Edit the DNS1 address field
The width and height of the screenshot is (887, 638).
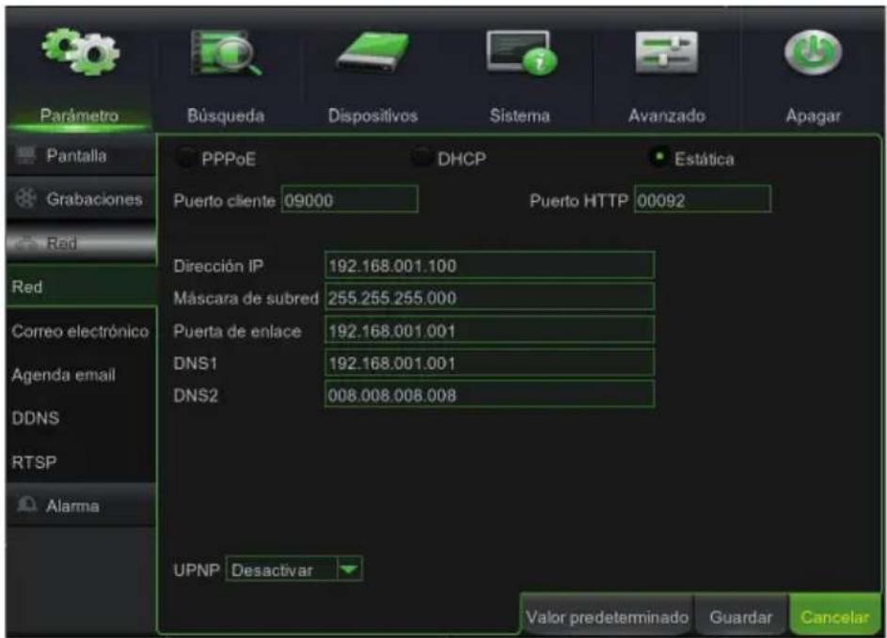coord(489,363)
